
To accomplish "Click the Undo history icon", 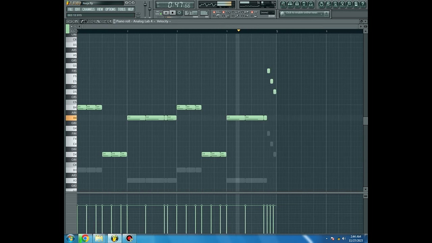I will point(321,4).
